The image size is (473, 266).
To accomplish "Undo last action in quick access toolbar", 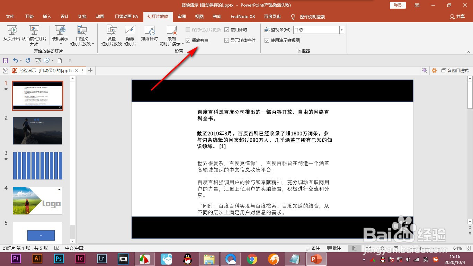I will tap(16, 61).
